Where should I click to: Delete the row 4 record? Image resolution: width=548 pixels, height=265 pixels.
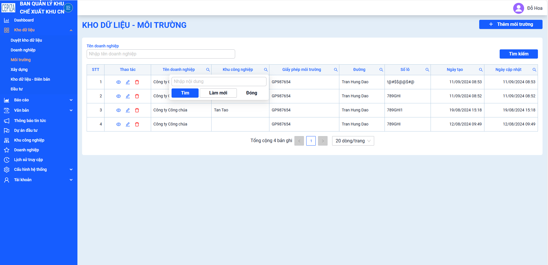pyautogui.click(x=137, y=124)
